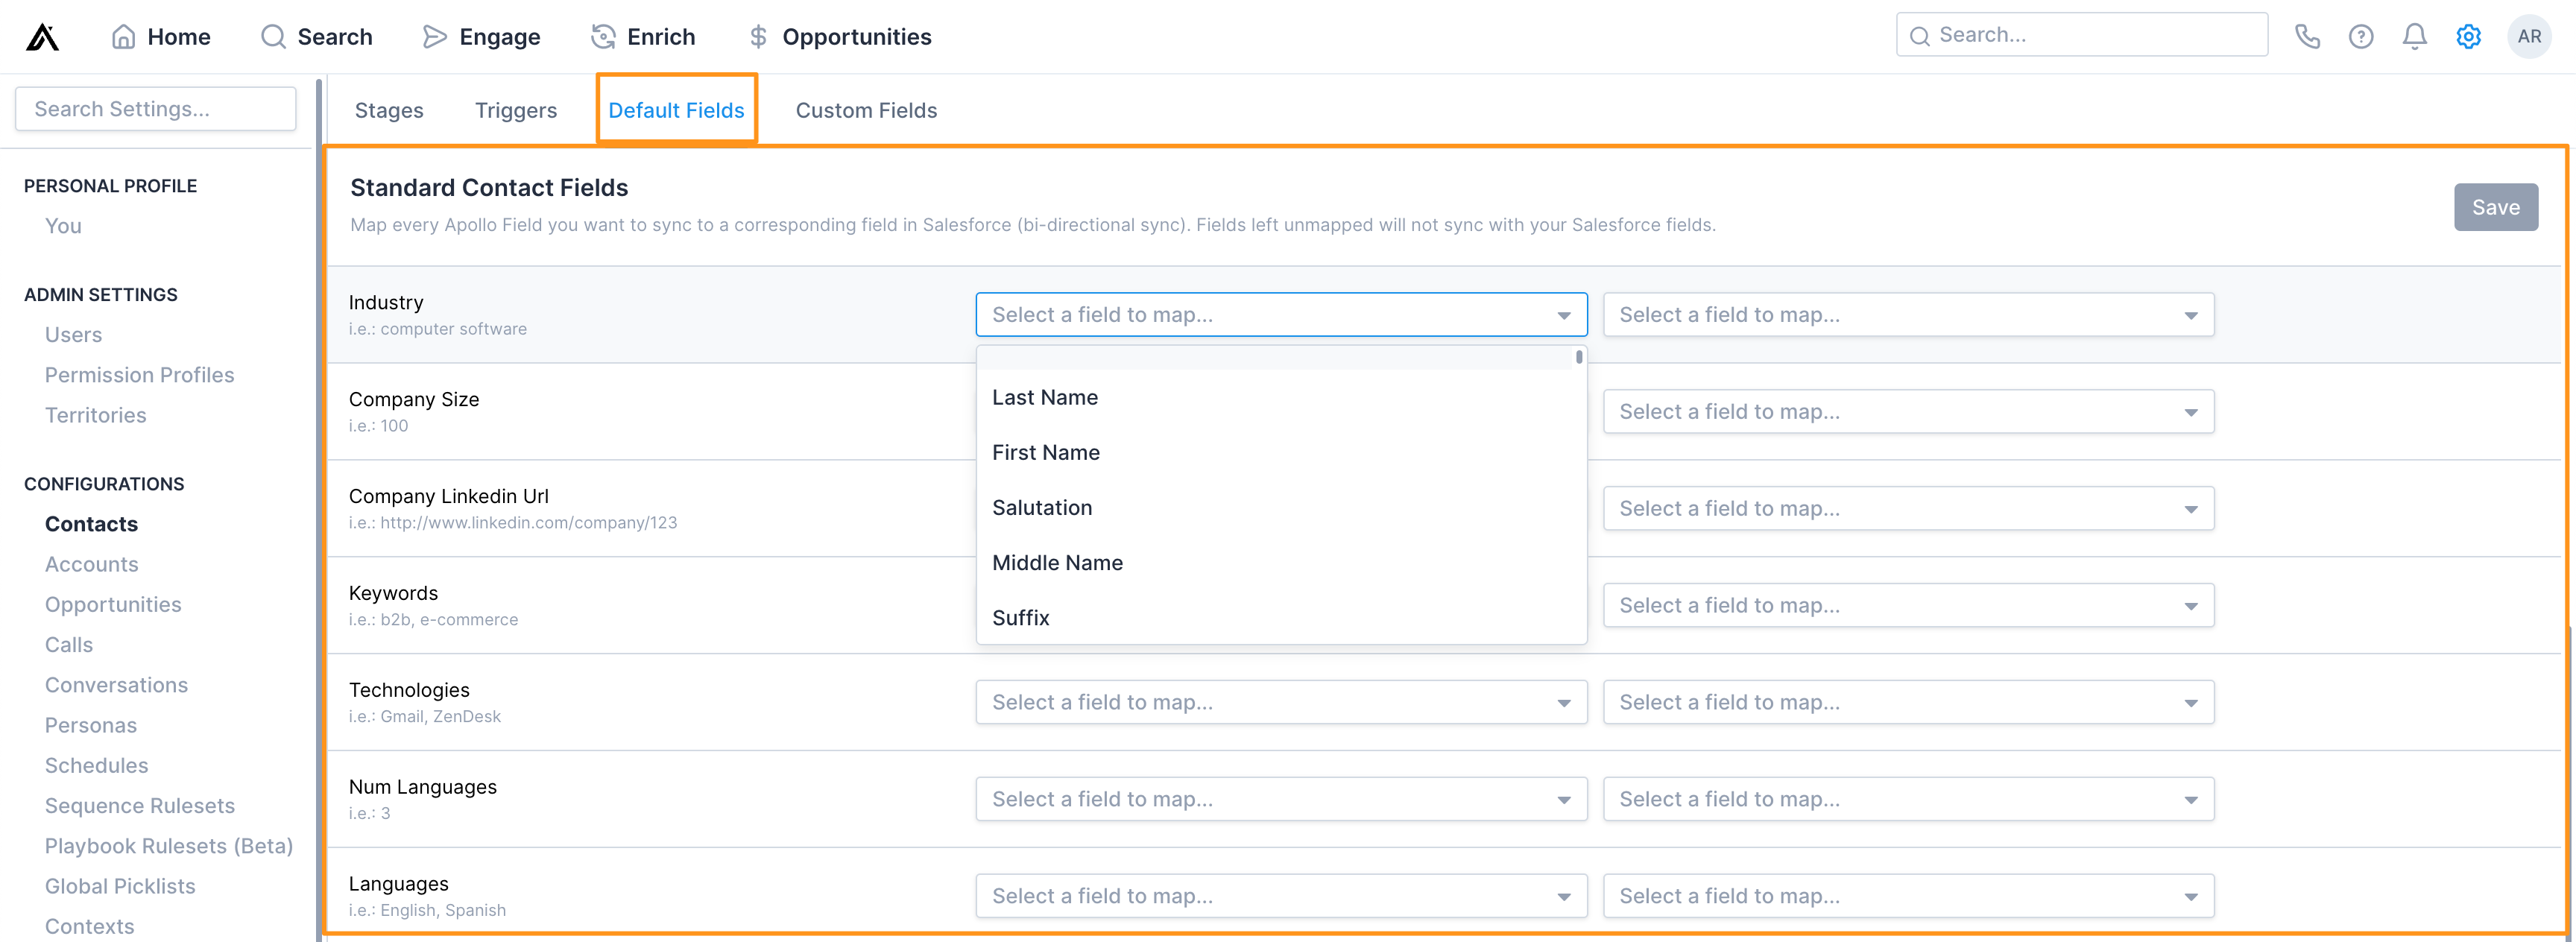Open the AR user avatar menu
Image resolution: width=2576 pixels, height=942 pixels.
[x=2529, y=37]
